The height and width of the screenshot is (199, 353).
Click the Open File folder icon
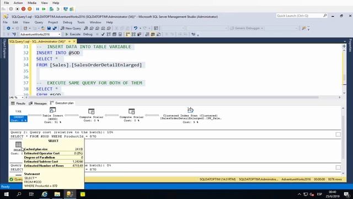43,28
